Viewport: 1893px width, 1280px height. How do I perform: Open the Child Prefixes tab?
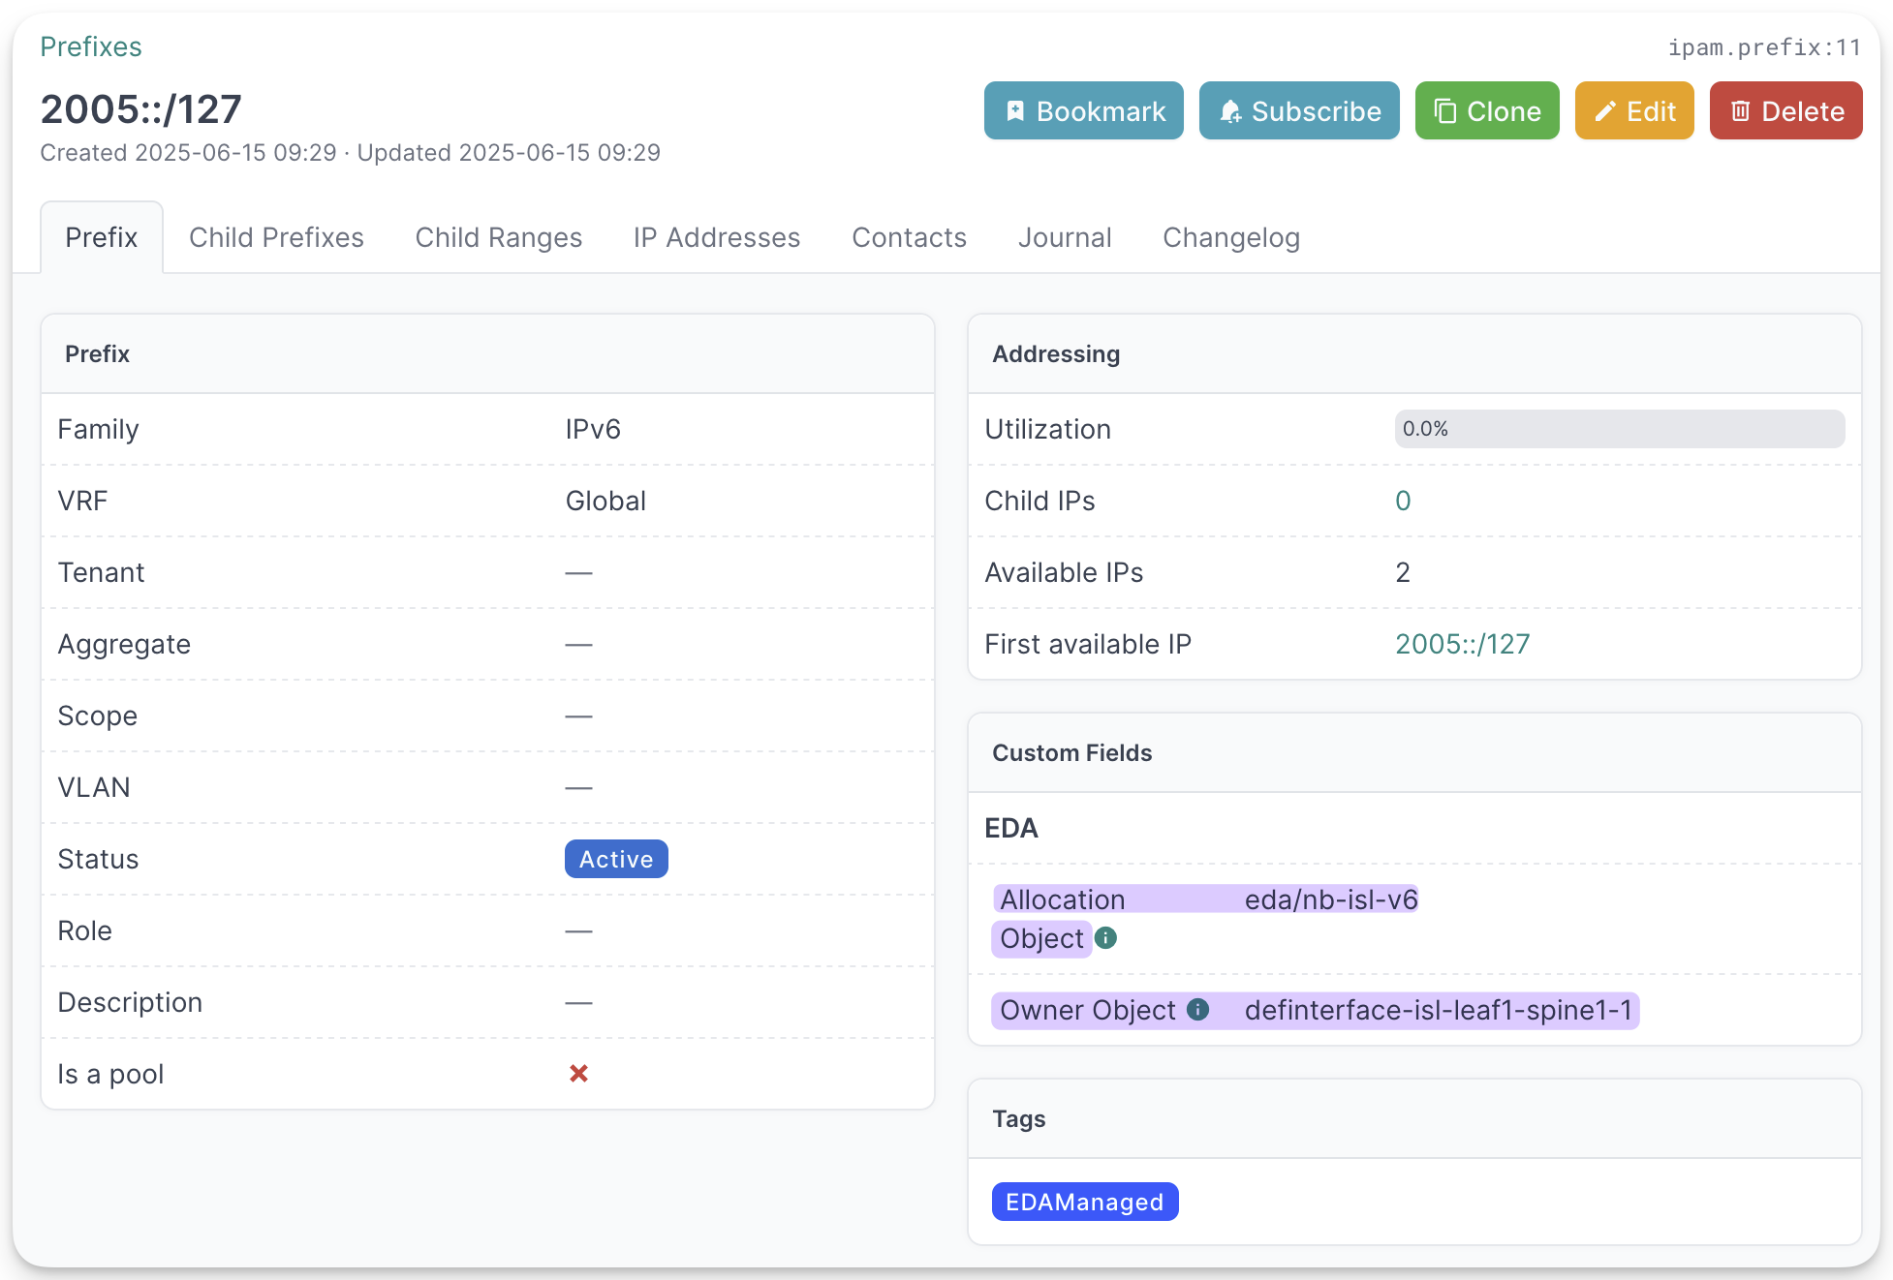(x=276, y=238)
